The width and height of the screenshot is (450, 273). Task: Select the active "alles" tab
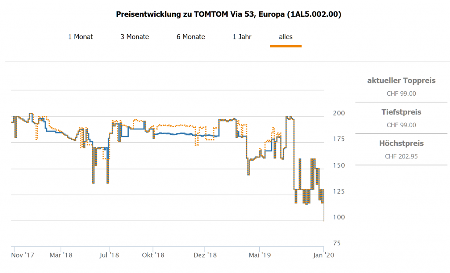(x=286, y=37)
